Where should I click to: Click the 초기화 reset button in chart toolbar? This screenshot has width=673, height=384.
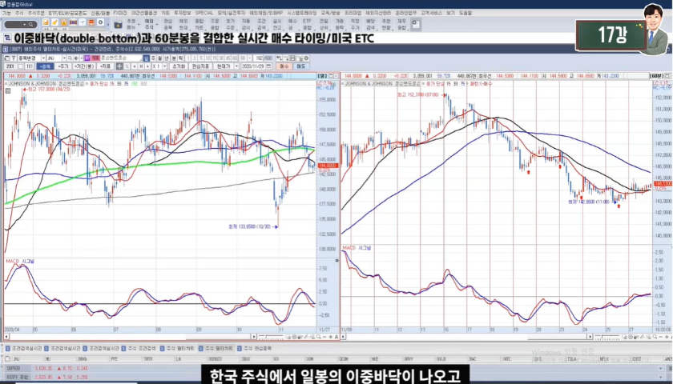click(x=178, y=66)
